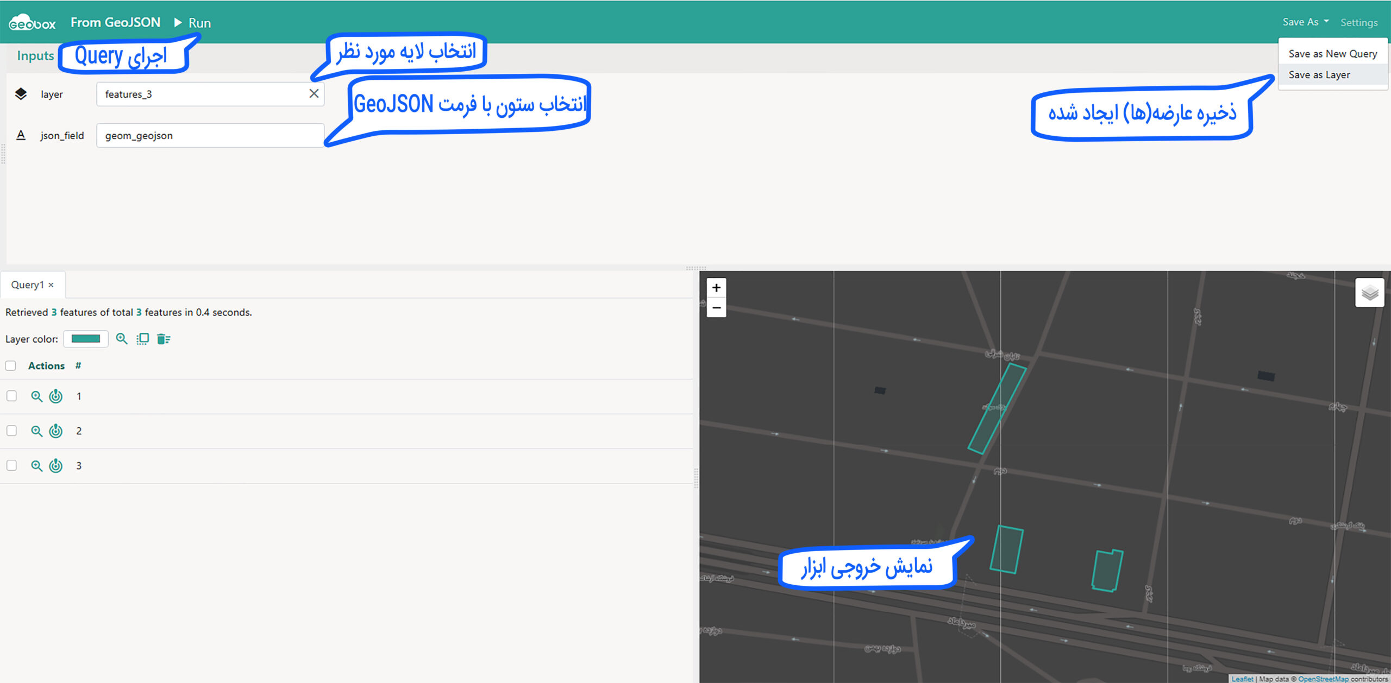Select the zoom-to-layer magnifier icon
The image size is (1391, 683).
[x=122, y=339]
